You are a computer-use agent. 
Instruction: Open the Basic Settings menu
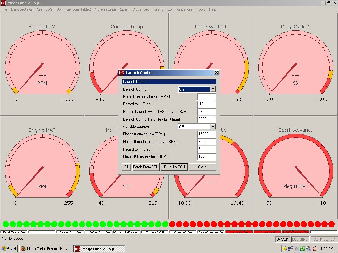22,9
